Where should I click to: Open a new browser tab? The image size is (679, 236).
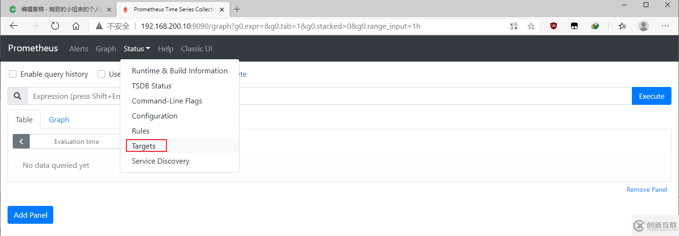click(x=237, y=9)
